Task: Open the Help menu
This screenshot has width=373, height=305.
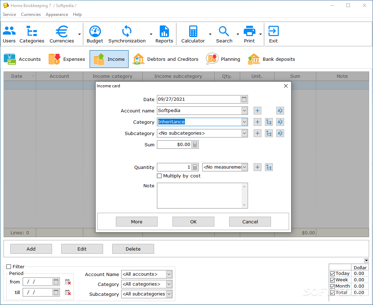Action: click(x=77, y=14)
